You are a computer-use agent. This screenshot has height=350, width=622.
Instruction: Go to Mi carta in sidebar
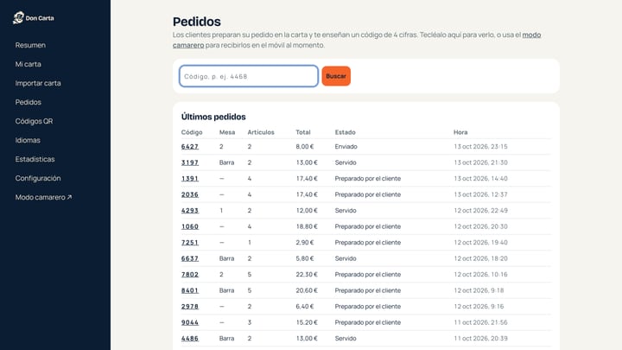[29, 64]
